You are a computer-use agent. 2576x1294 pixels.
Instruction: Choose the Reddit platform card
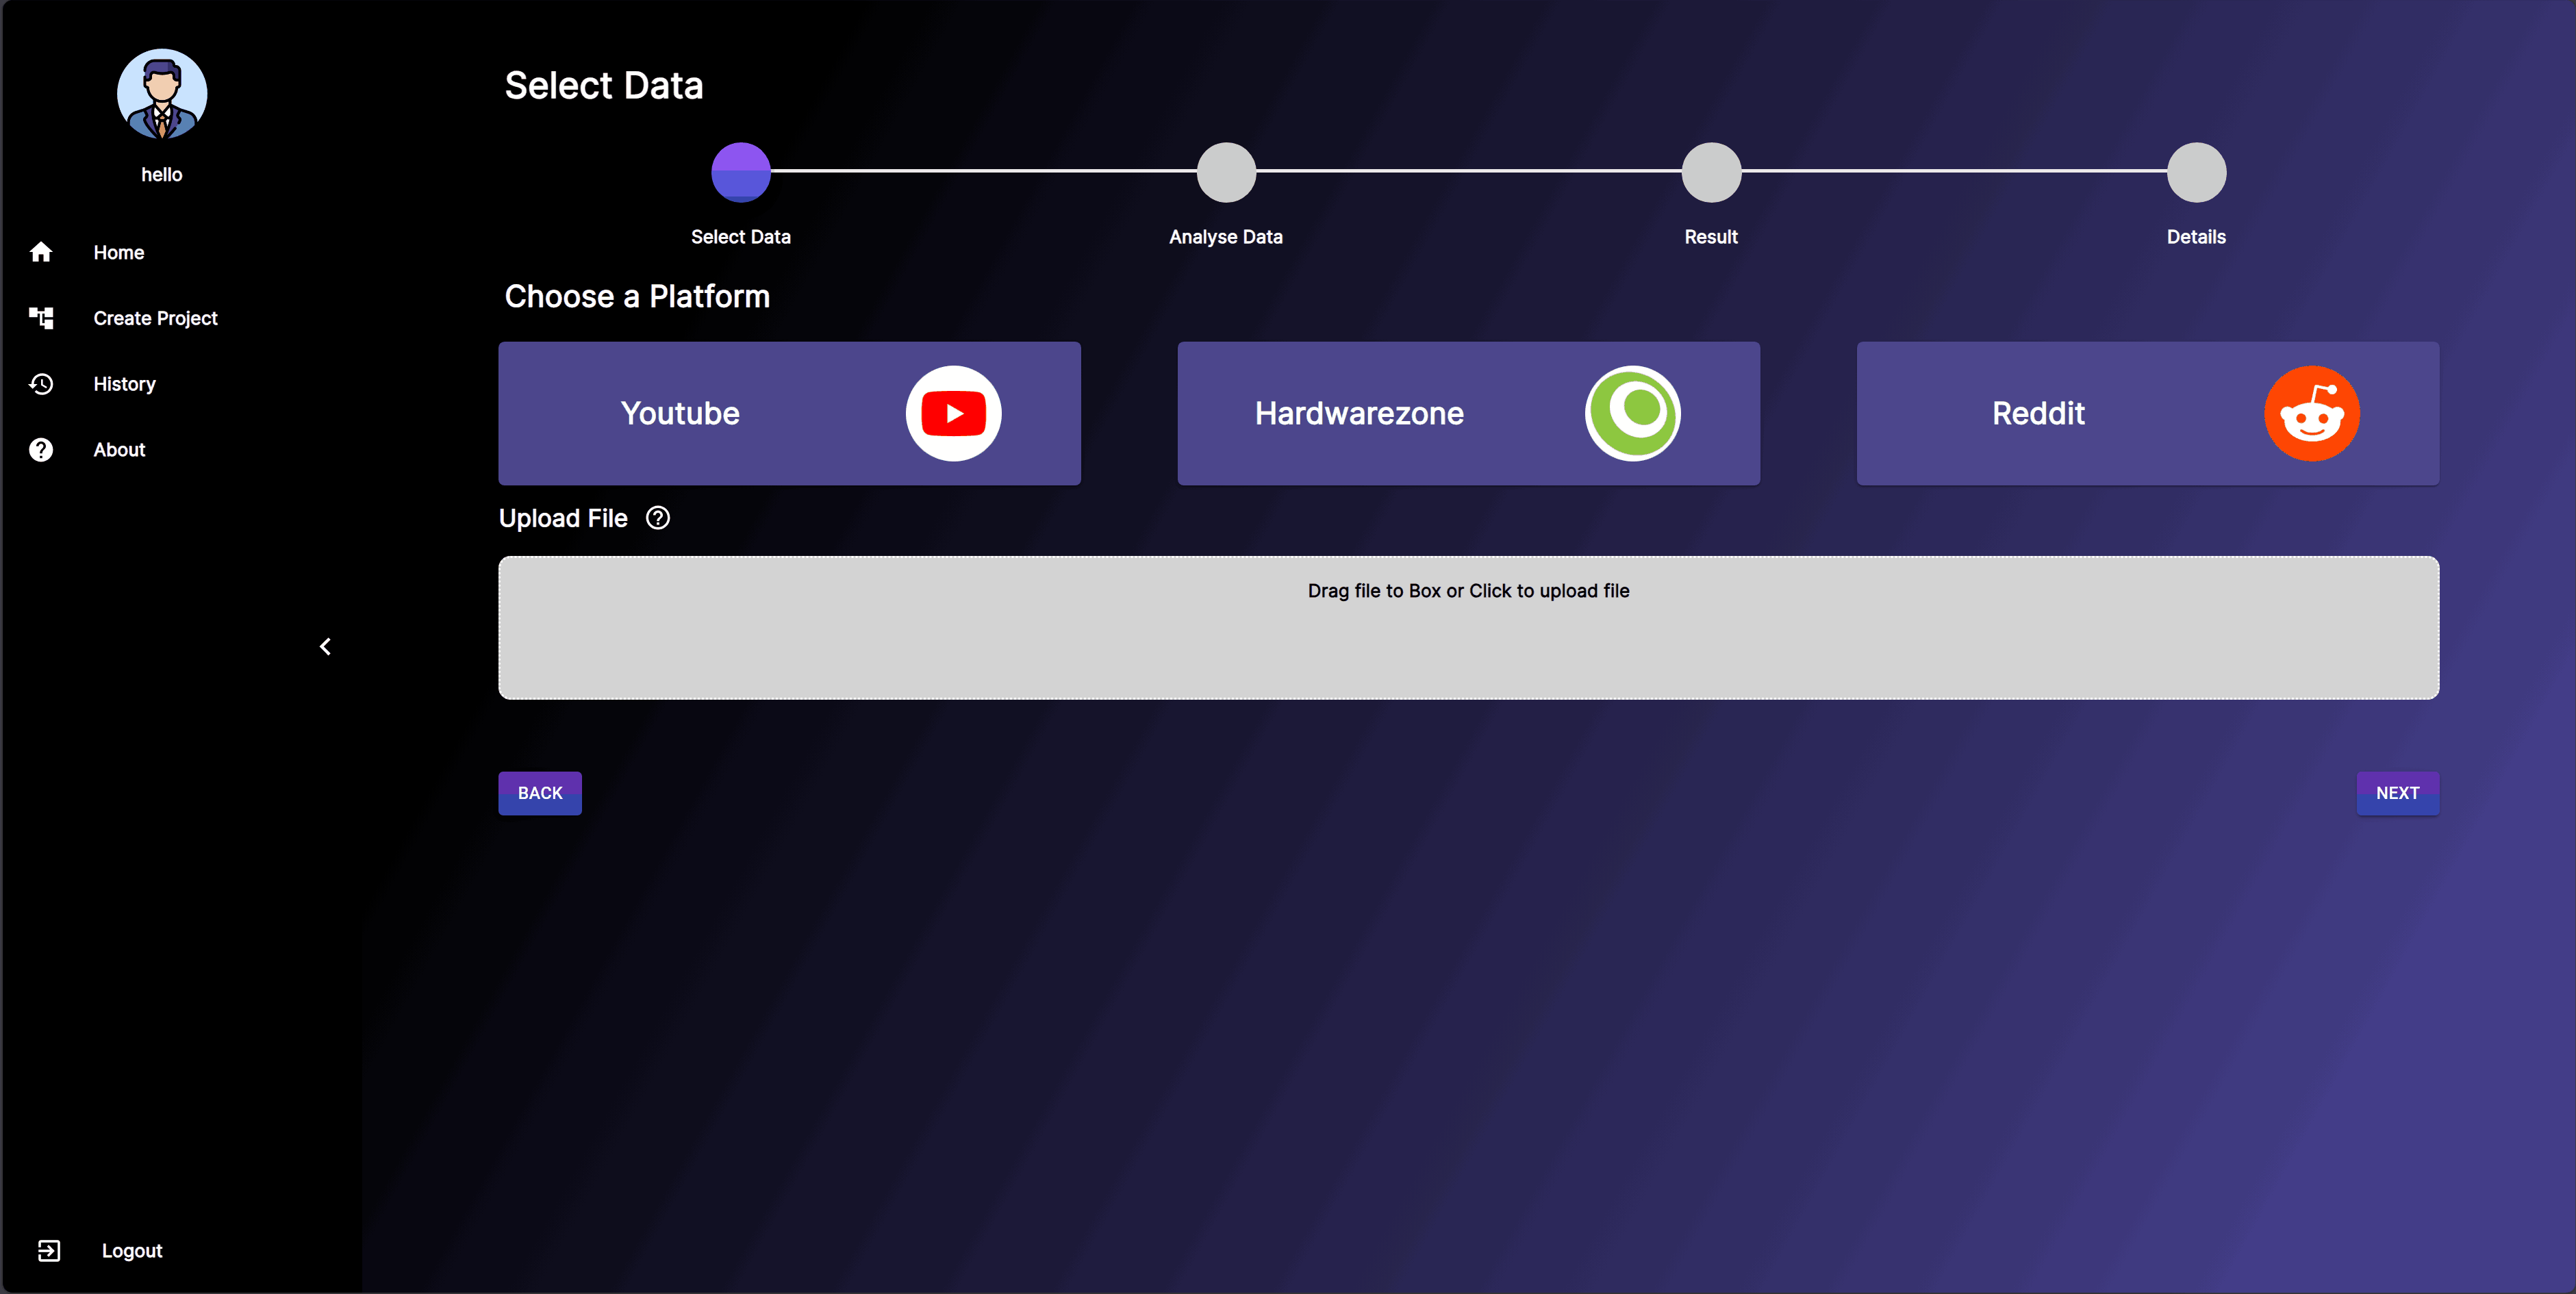2148,414
